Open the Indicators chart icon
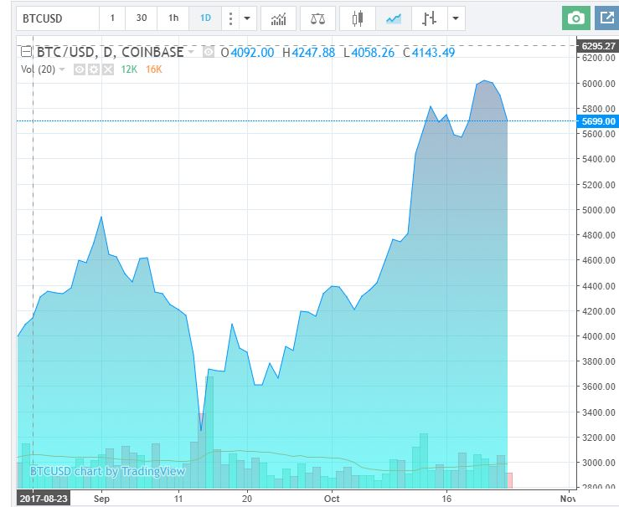Viewport: 619px width, 507px height. click(x=278, y=18)
